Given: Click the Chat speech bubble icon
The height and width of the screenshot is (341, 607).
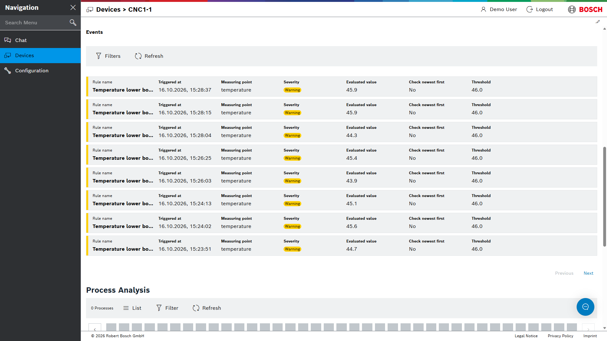Looking at the screenshot, I should [x=8, y=40].
